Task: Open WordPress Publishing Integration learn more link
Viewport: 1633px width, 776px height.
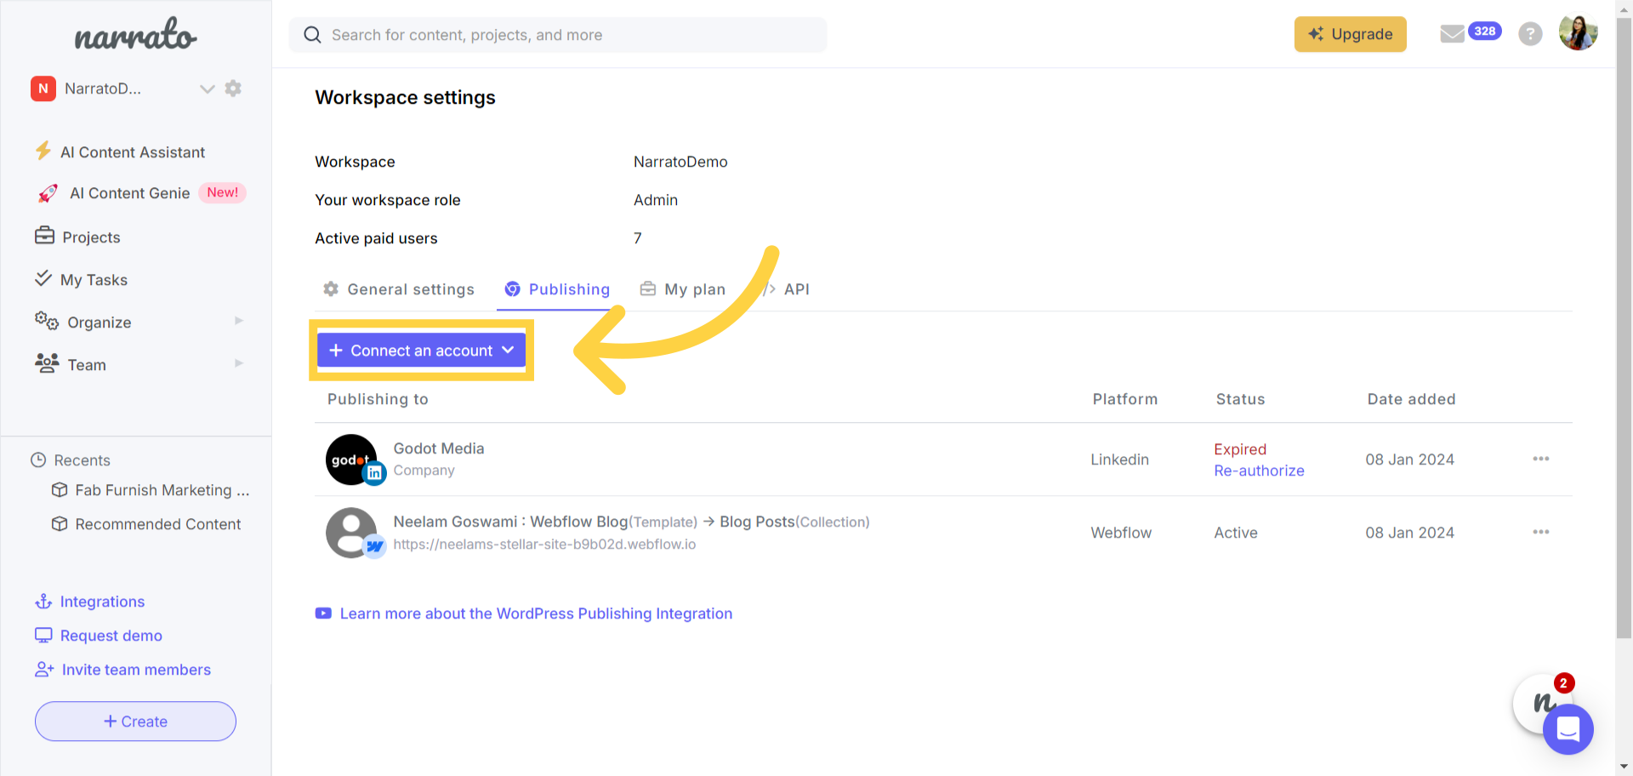Action: click(x=536, y=613)
